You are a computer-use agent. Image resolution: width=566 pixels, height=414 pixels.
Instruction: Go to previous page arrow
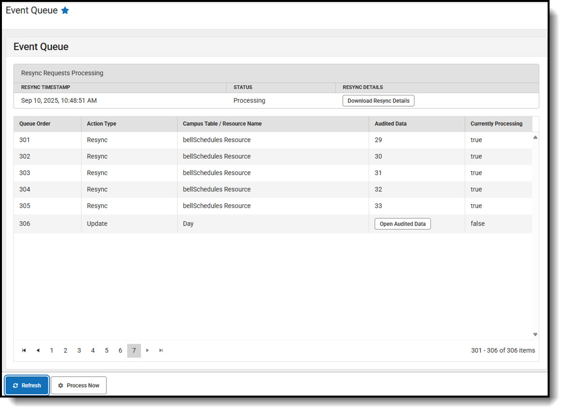(x=38, y=351)
